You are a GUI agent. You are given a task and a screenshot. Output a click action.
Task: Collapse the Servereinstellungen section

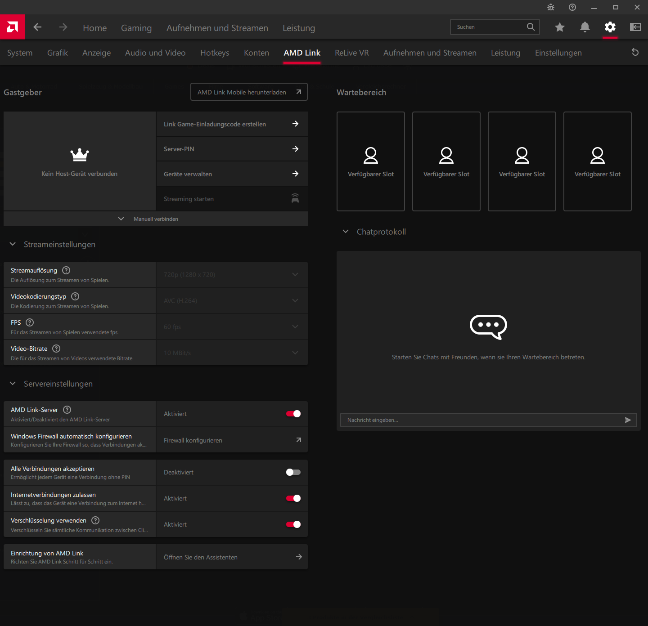[x=13, y=384]
